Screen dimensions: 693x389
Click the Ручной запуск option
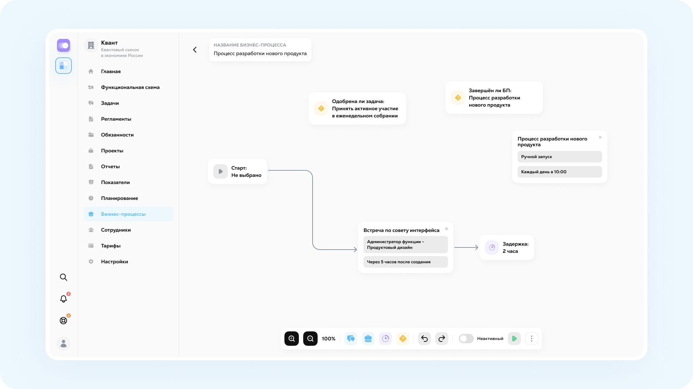(559, 157)
